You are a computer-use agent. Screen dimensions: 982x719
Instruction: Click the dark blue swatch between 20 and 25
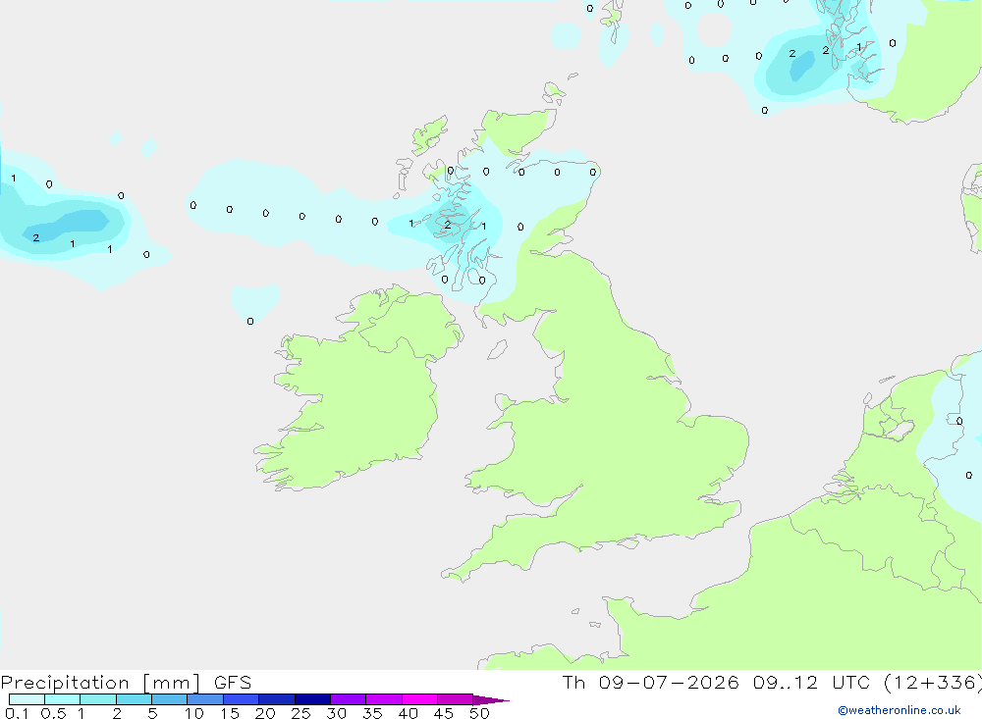click(277, 699)
